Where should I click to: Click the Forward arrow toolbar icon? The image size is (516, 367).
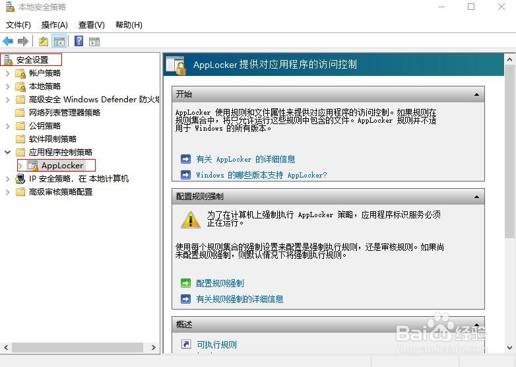pyautogui.click(x=22, y=42)
